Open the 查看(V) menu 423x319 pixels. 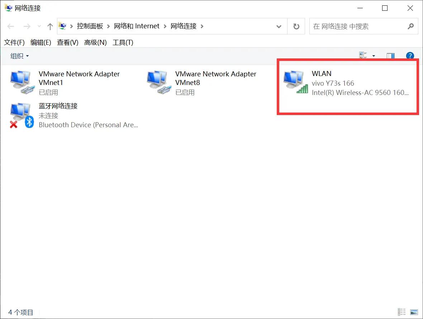(67, 42)
